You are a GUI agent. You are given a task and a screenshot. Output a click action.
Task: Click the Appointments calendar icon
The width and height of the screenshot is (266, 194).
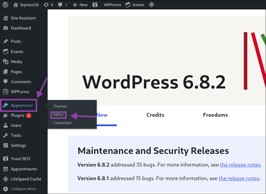(x=6, y=169)
